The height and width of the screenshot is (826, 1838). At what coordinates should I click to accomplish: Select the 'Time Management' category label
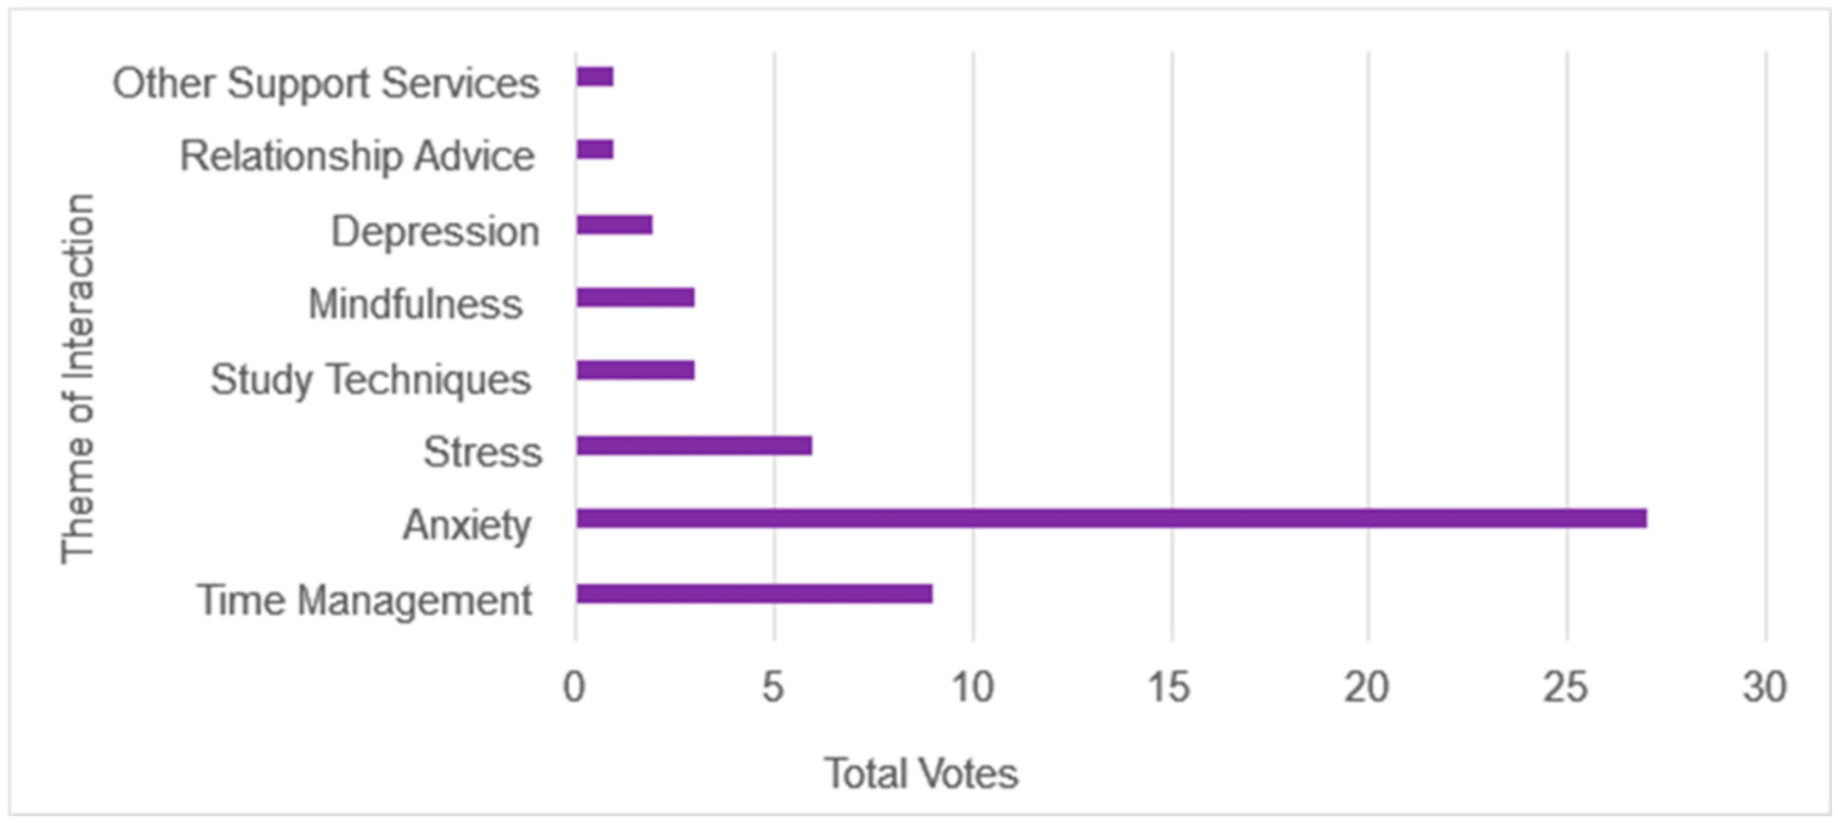364,600
